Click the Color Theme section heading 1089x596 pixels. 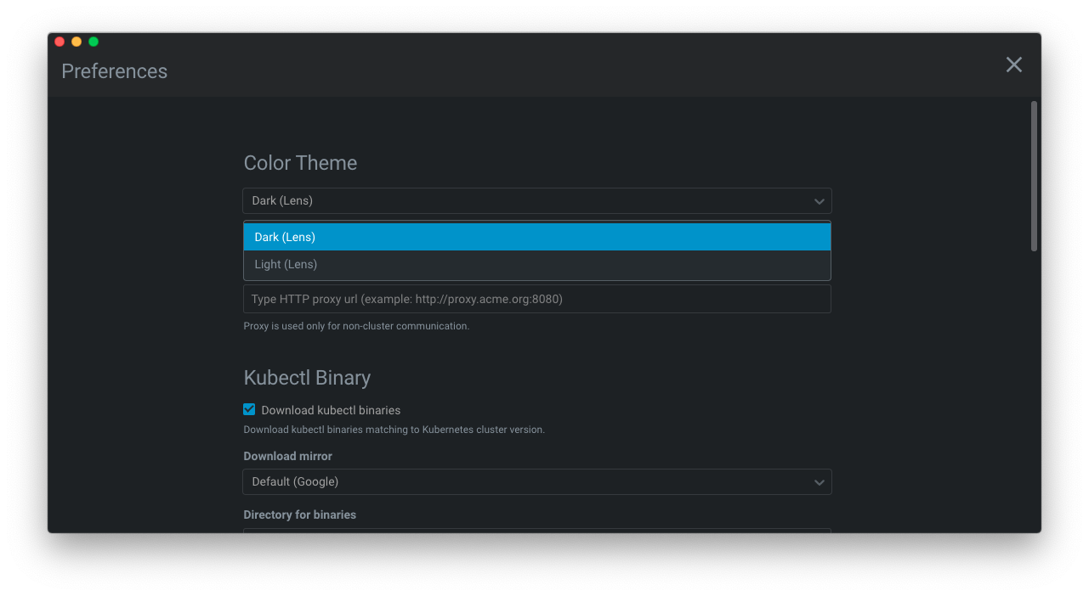[300, 163]
